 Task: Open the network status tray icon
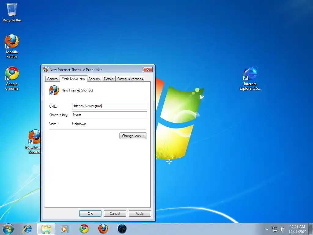click(x=275, y=229)
